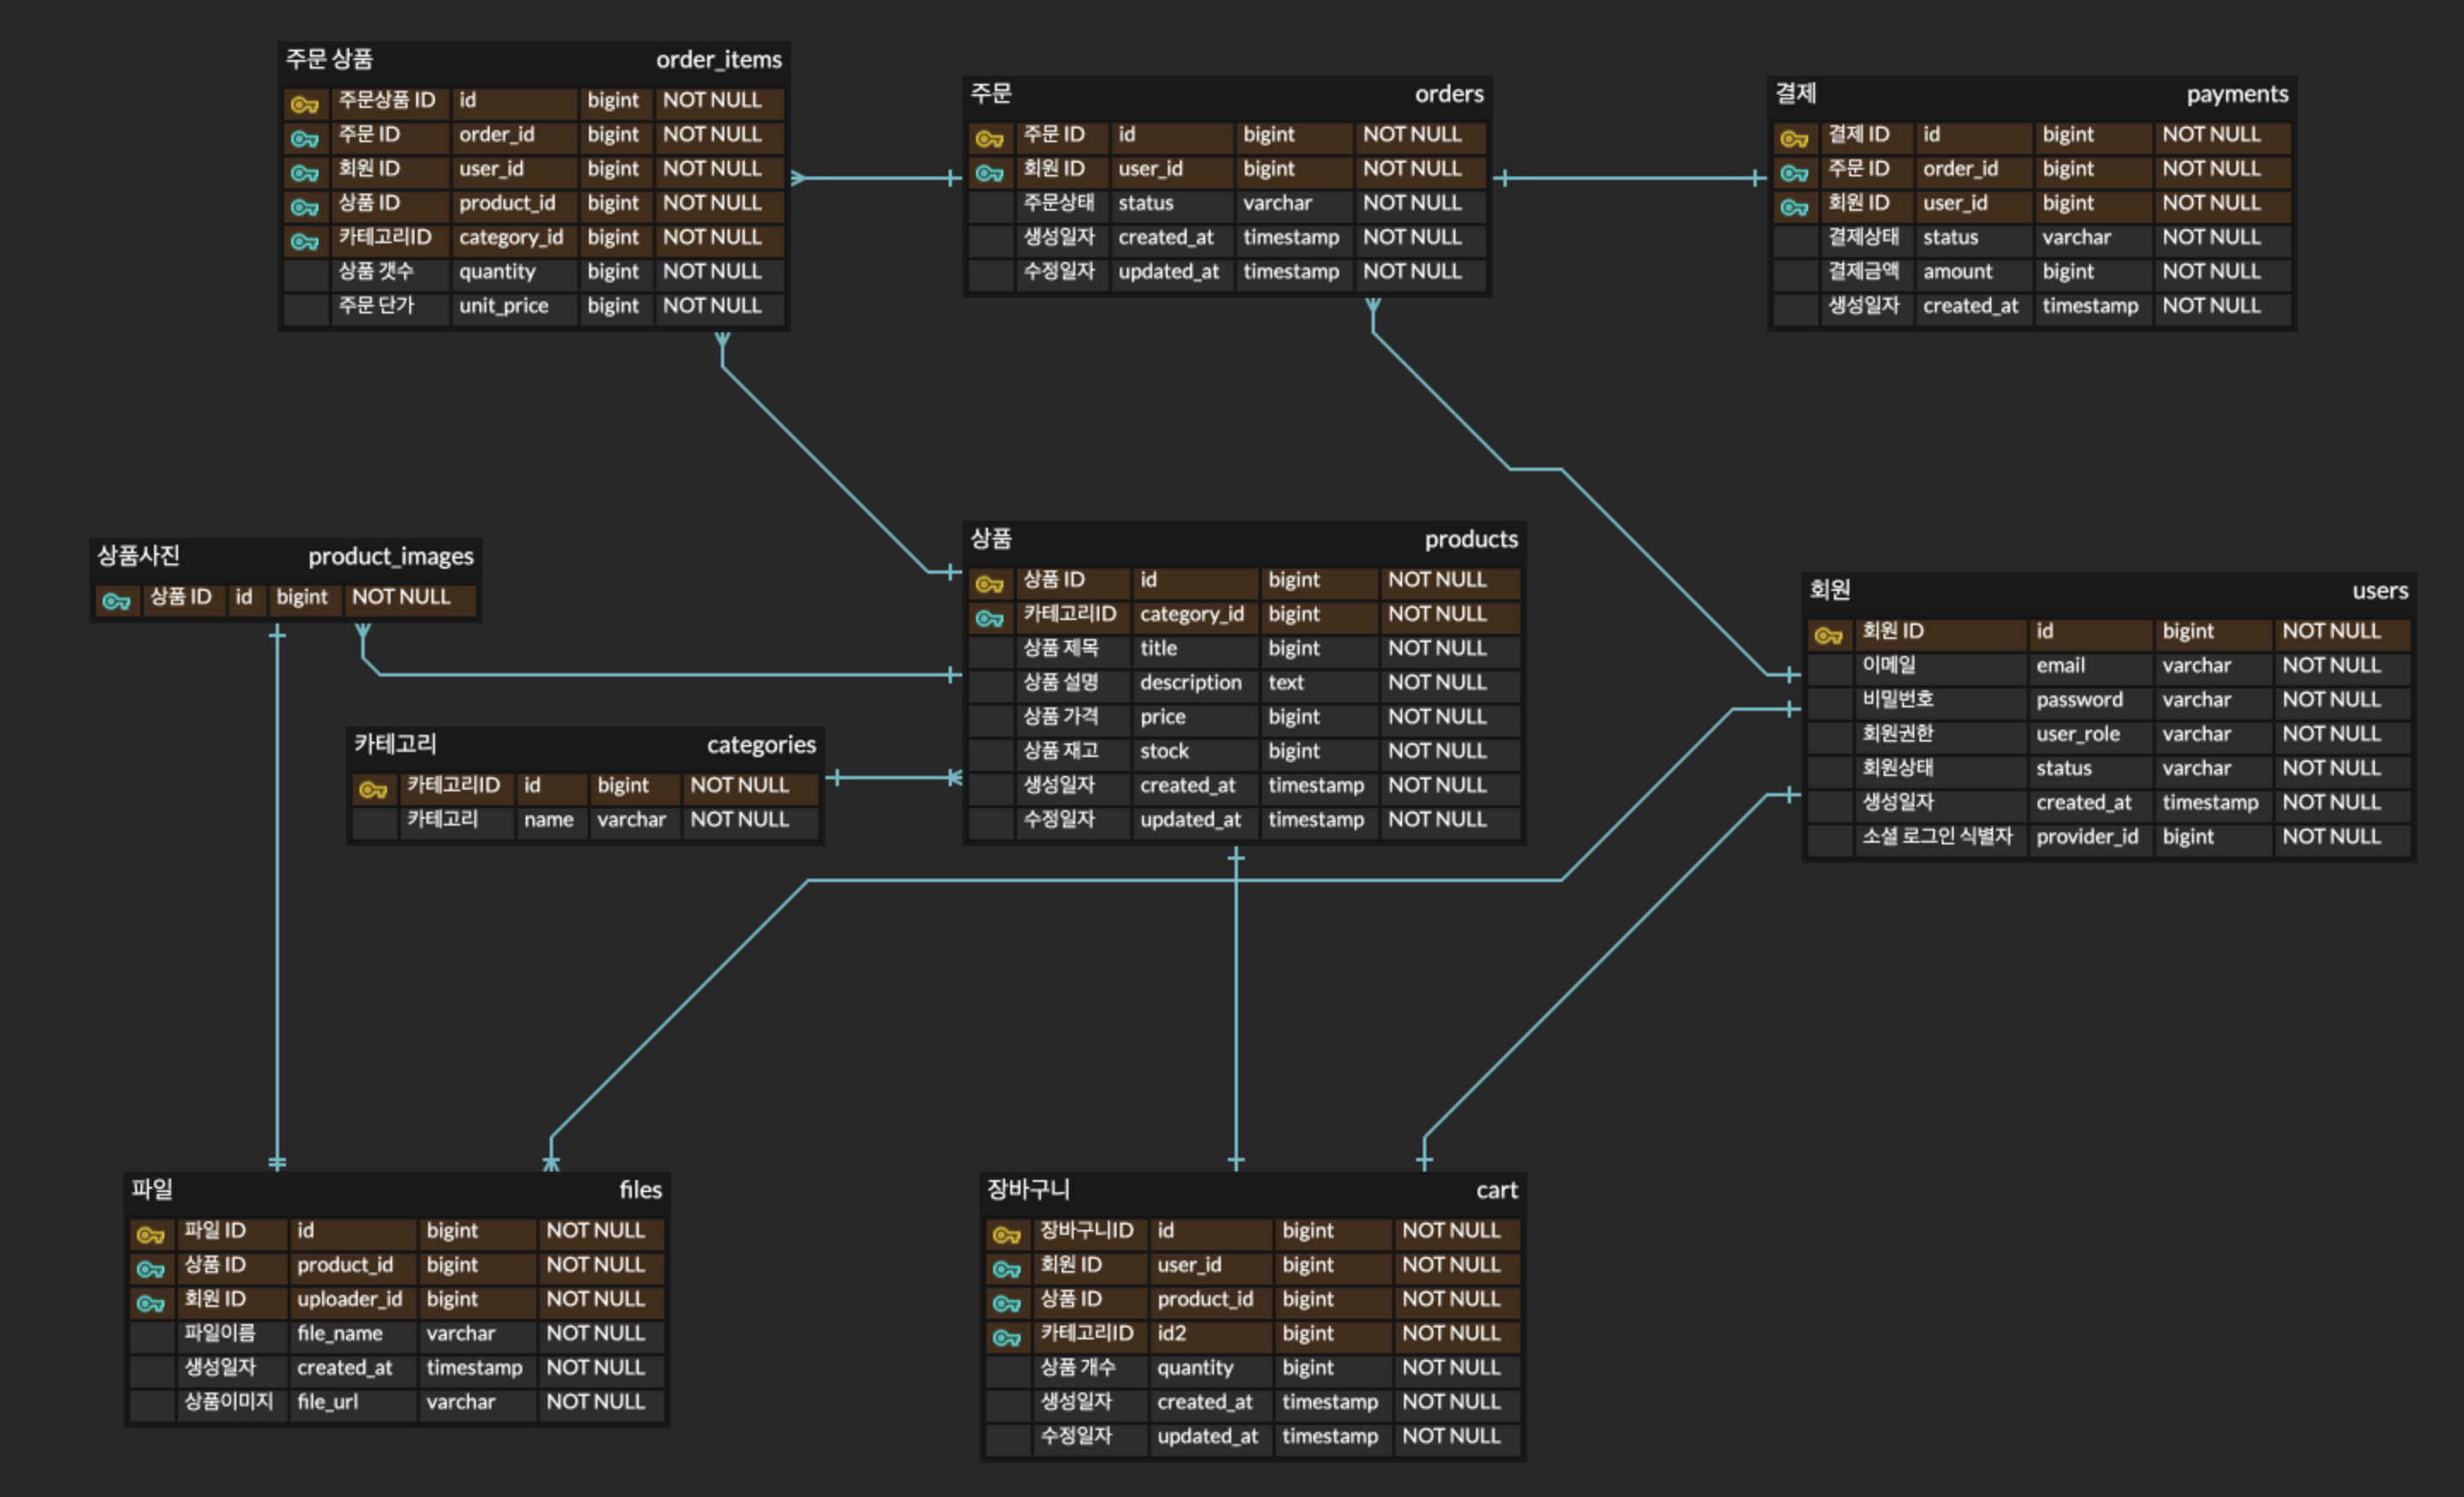This screenshot has height=1497, width=2464.
Task: Click the products table title
Action: pos(1470,540)
